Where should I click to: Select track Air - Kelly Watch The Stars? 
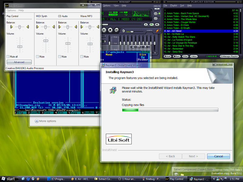click(201, 37)
